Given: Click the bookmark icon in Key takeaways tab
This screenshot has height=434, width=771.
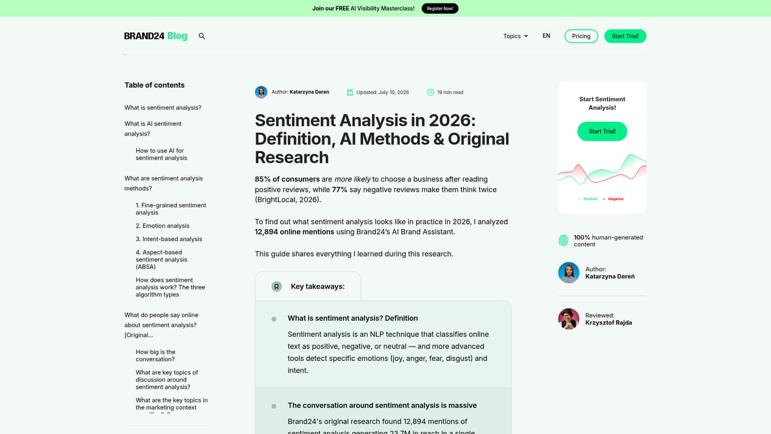Looking at the screenshot, I should tap(276, 286).
